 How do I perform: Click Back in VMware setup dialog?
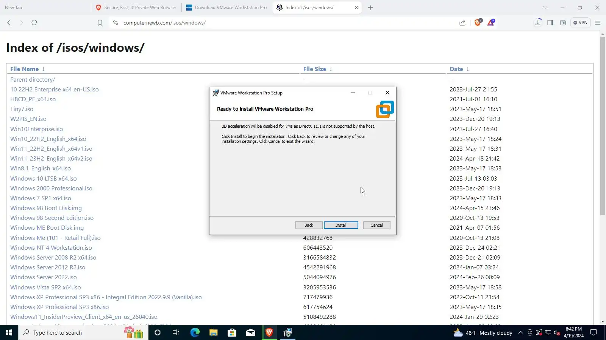click(x=309, y=225)
